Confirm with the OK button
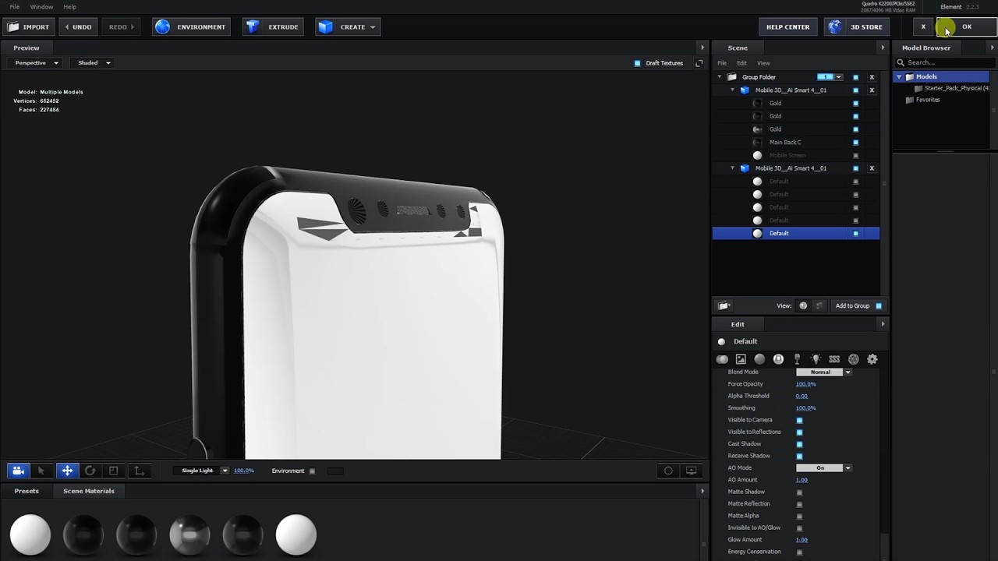Image resolution: width=998 pixels, height=561 pixels. coord(967,26)
